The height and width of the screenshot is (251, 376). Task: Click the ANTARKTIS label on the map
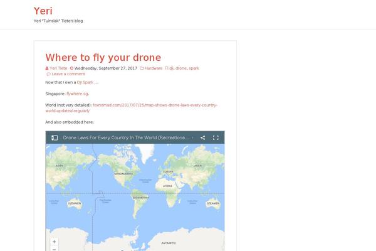tap(169, 243)
